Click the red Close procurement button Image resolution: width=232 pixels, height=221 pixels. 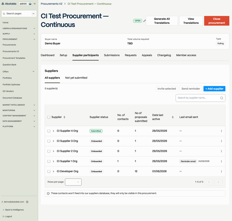217,21
